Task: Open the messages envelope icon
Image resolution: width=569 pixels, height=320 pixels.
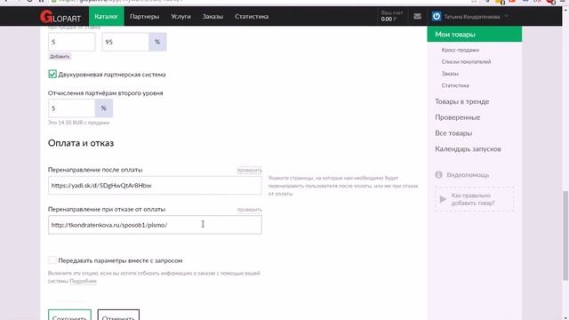Action: tap(417, 16)
